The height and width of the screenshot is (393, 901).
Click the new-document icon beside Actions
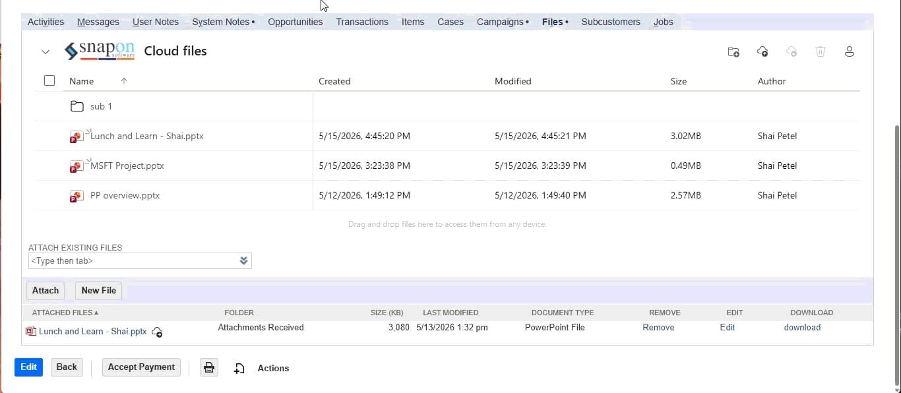[239, 369]
